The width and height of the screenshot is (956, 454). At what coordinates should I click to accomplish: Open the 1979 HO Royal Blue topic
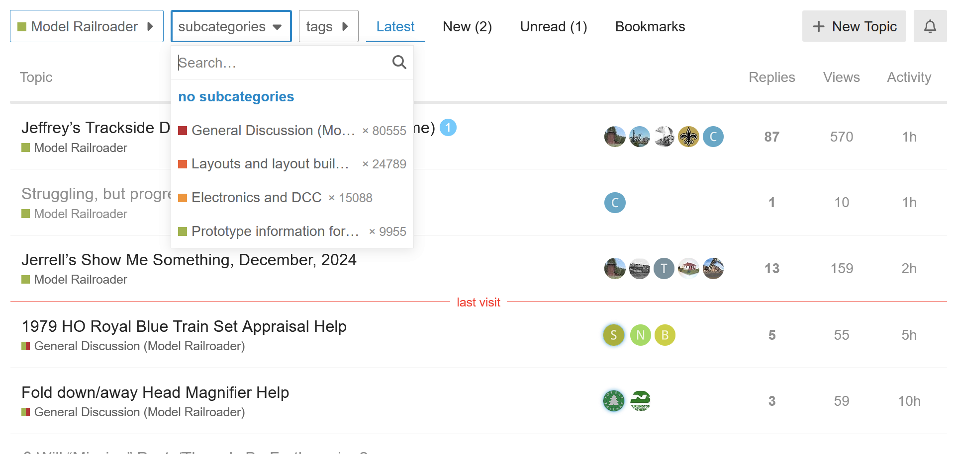pos(184,326)
